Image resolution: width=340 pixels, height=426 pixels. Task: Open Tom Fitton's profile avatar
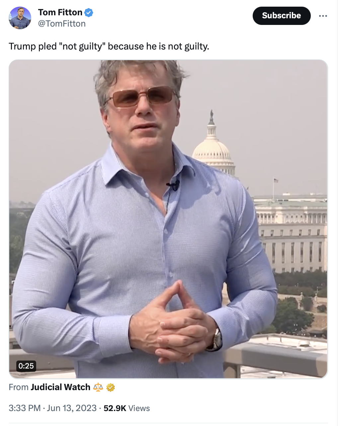click(20, 18)
